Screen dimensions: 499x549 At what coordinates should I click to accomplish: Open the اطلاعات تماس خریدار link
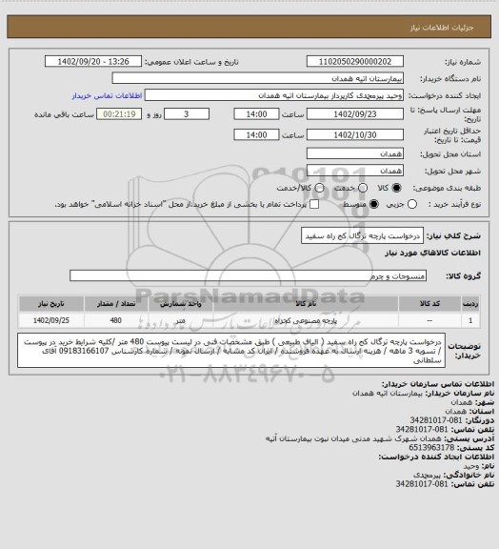tap(107, 95)
